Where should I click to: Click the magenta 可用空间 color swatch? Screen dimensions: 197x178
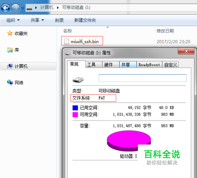75,115
